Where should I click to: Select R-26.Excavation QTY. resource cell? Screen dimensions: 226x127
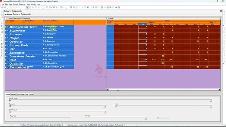point(58,67)
